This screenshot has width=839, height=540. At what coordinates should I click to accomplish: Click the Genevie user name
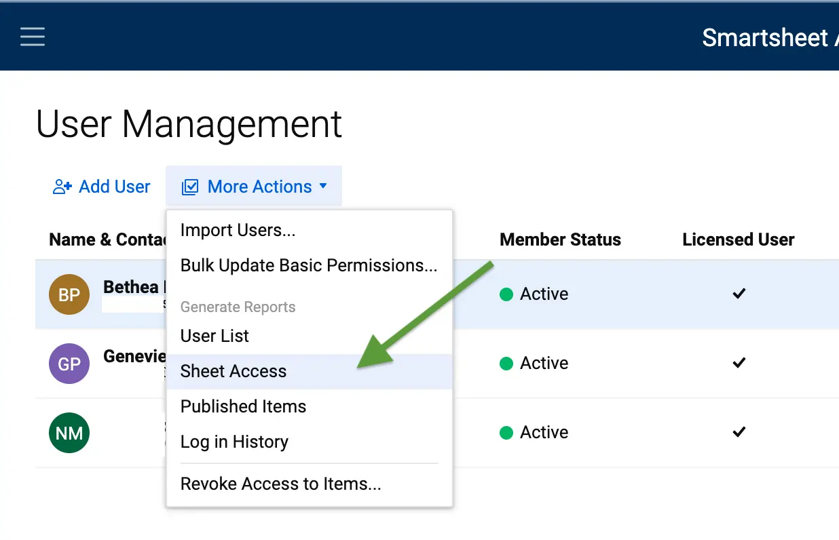tap(134, 356)
